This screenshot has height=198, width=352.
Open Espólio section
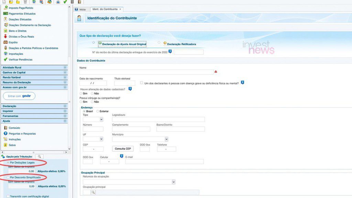13,42
